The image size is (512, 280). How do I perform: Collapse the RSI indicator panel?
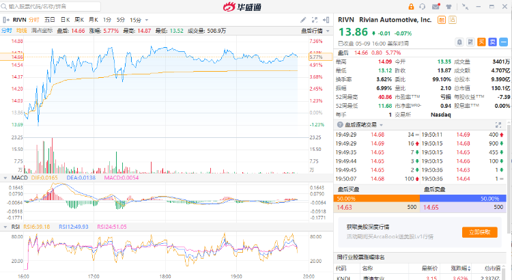coord(5,227)
